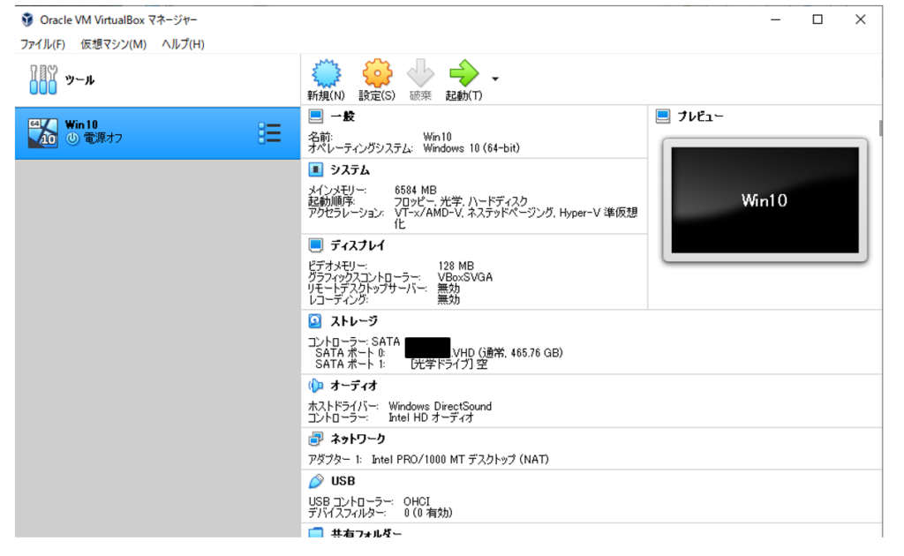Click the プレビュー panel title
Screen dimensions: 904x556
pyautogui.click(x=700, y=116)
